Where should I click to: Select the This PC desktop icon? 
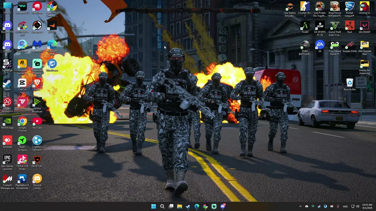7,8
